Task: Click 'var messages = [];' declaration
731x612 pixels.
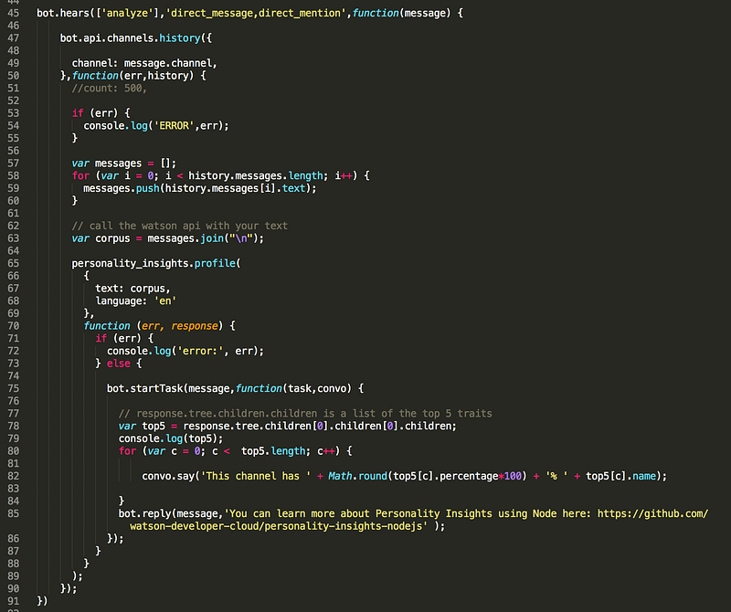Action: (x=124, y=164)
